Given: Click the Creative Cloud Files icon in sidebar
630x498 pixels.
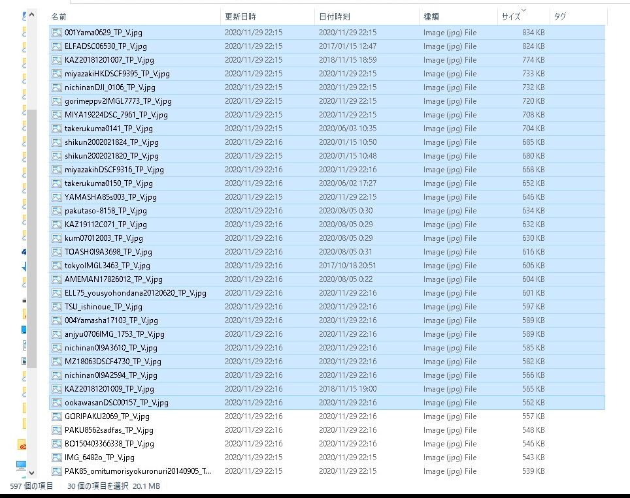Looking at the screenshot, I should (24, 446).
